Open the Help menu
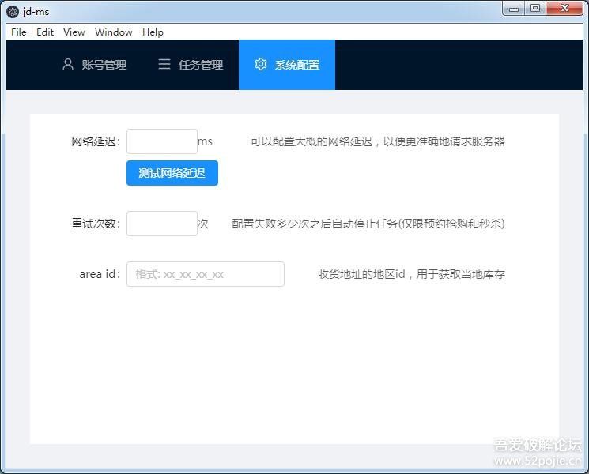The width and height of the screenshot is (589, 474). 153,32
